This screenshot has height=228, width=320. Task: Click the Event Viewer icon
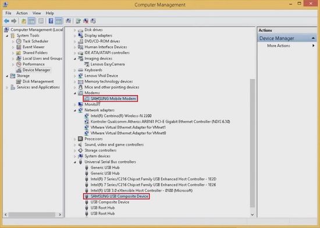[19, 47]
